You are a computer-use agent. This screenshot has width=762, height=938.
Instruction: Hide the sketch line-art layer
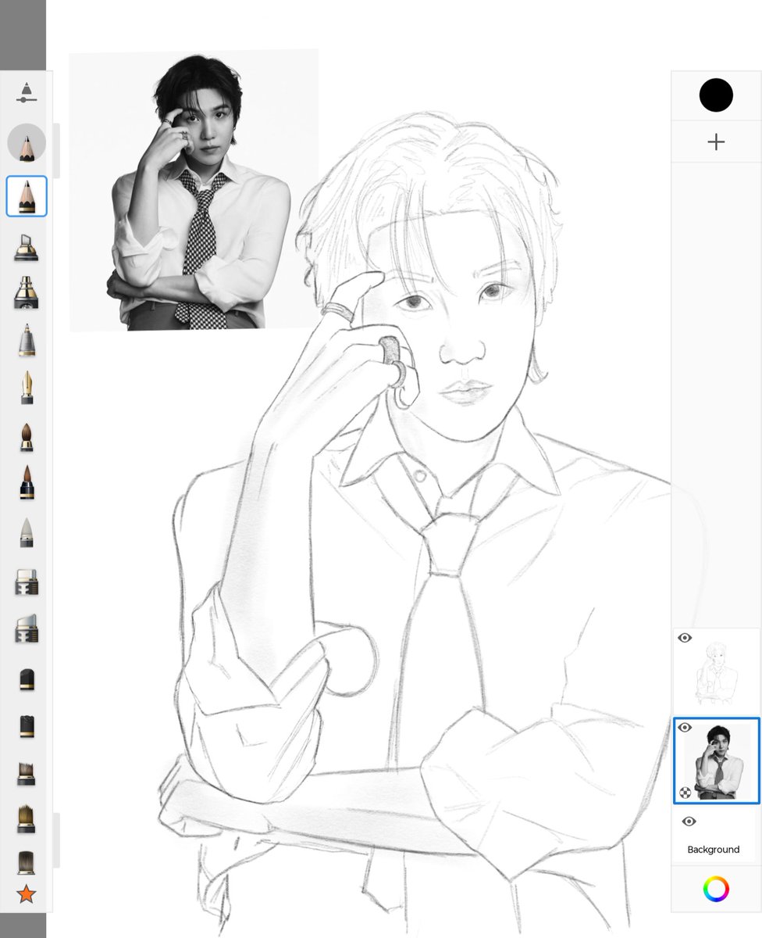pyautogui.click(x=685, y=638)
